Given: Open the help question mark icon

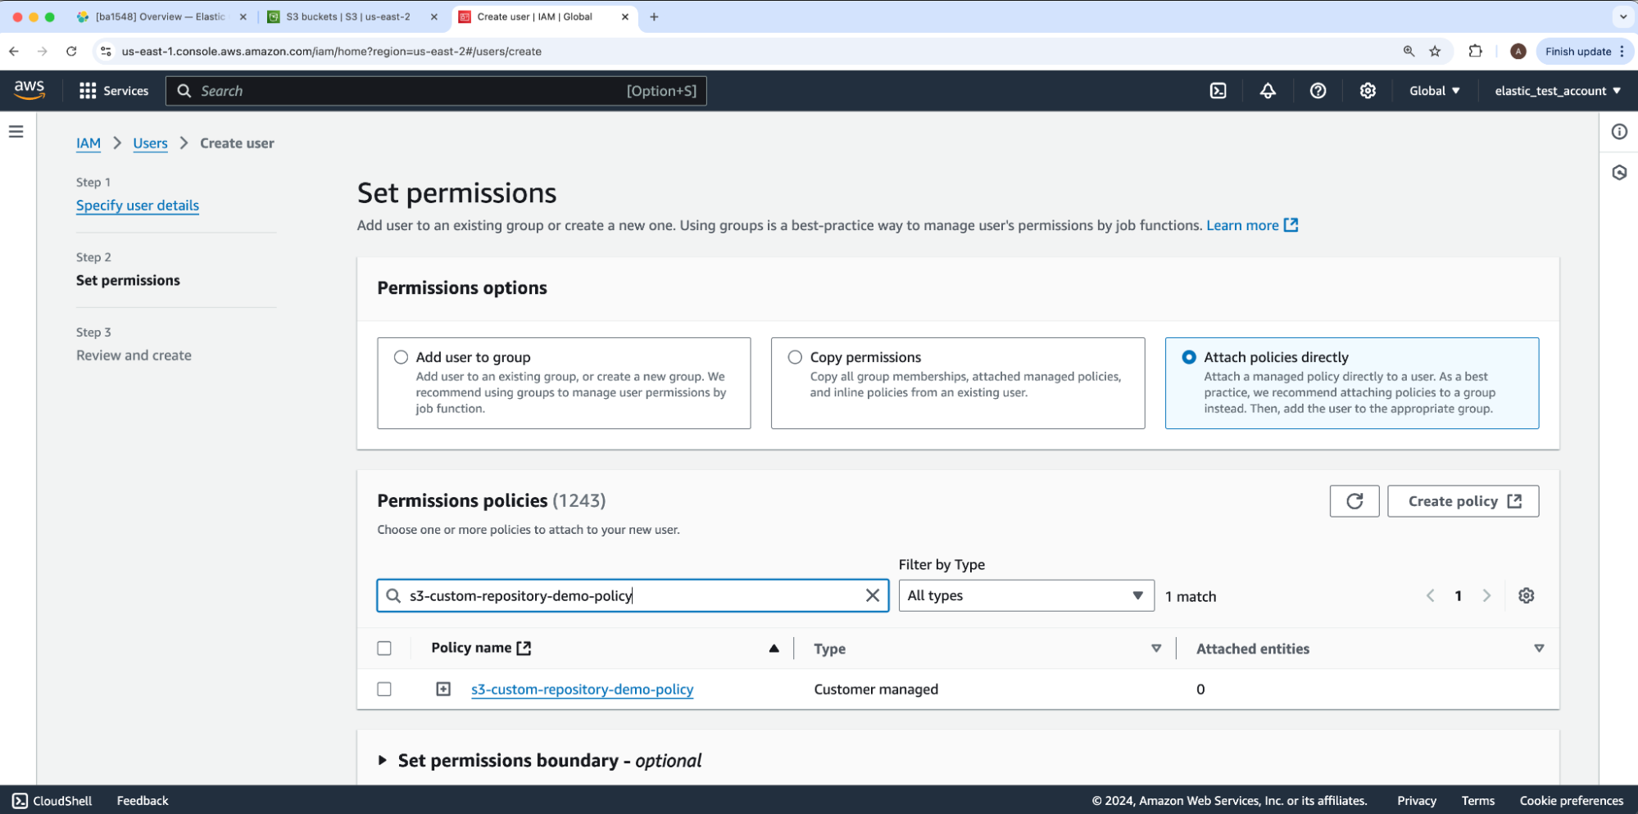Looking at the screenshot, I should pyautogui.click(x=1318, y=91).
